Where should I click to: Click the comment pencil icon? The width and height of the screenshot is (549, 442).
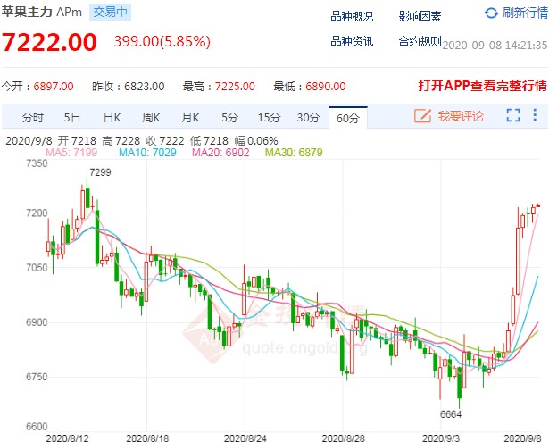tap(422, 115)
